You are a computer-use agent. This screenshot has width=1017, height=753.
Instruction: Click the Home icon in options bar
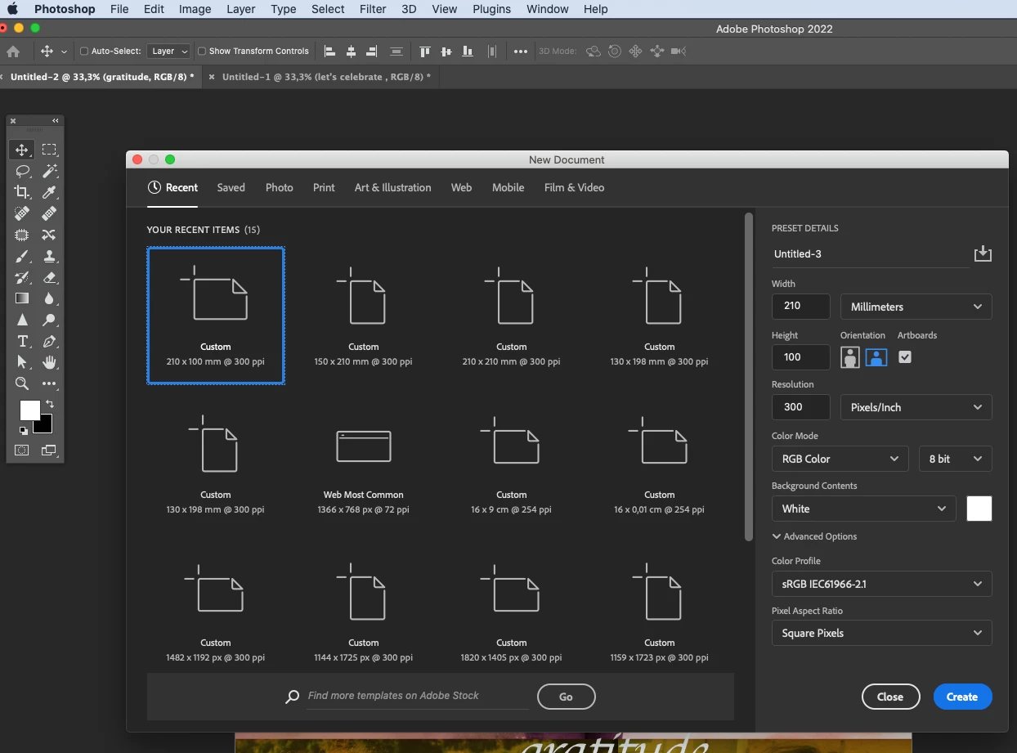pos(13,51)
